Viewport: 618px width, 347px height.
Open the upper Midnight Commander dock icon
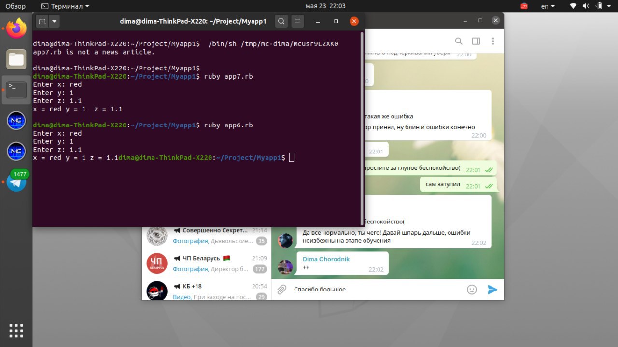[x=16, y=121]
